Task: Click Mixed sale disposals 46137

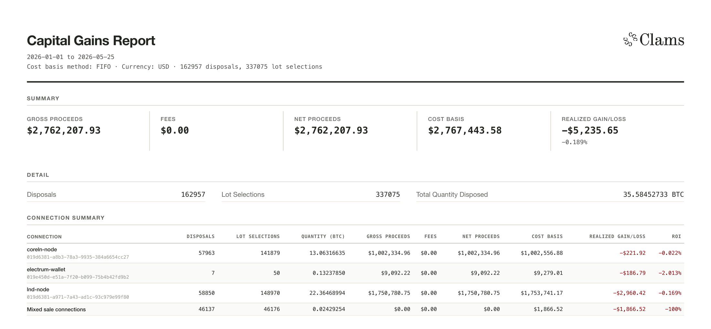Action: [x=207, y=309]
